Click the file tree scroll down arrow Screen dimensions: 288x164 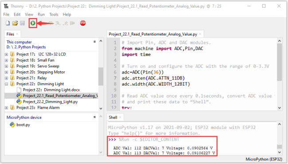pyautogui.click(x=101, y=108)
